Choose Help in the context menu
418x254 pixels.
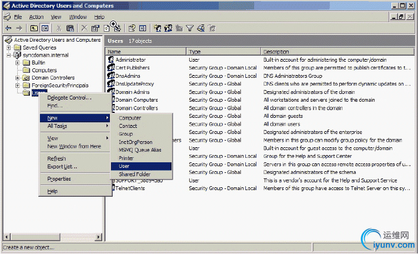coord(75,191)
